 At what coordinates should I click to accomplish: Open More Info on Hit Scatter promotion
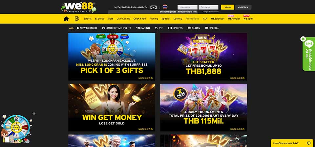[237, 78]
